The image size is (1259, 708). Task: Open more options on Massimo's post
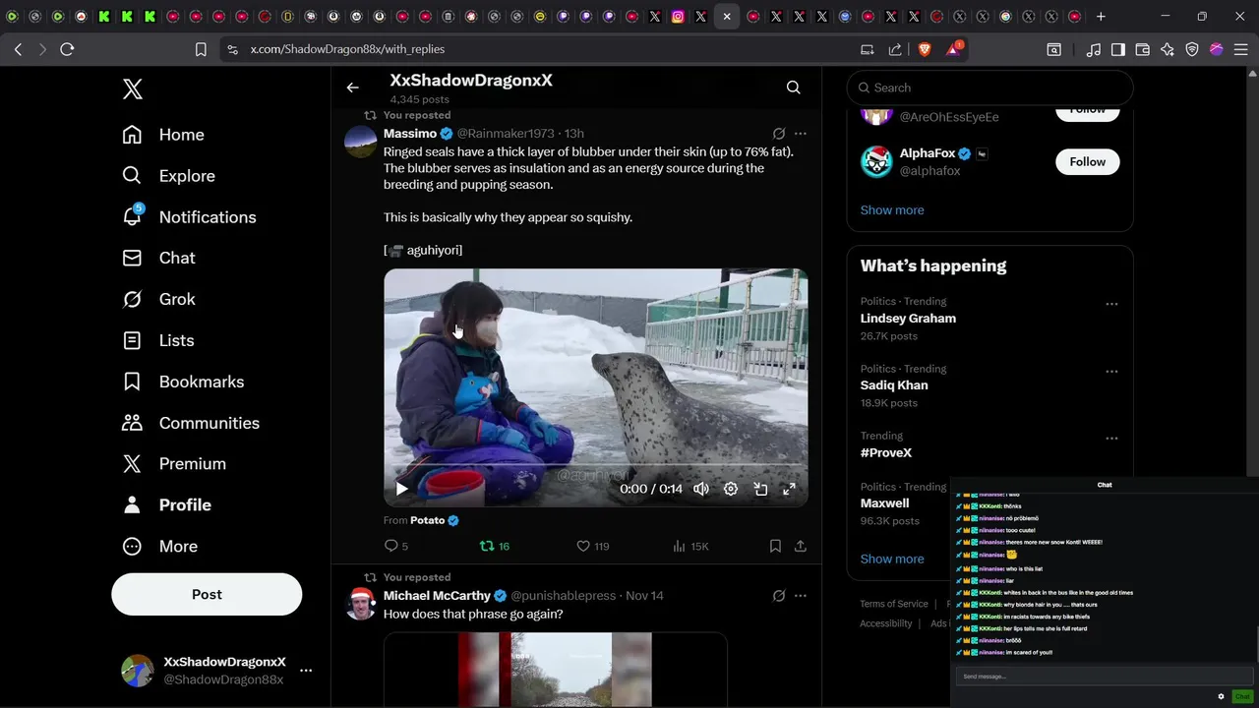pyautogui.click(x=801, y=134)
